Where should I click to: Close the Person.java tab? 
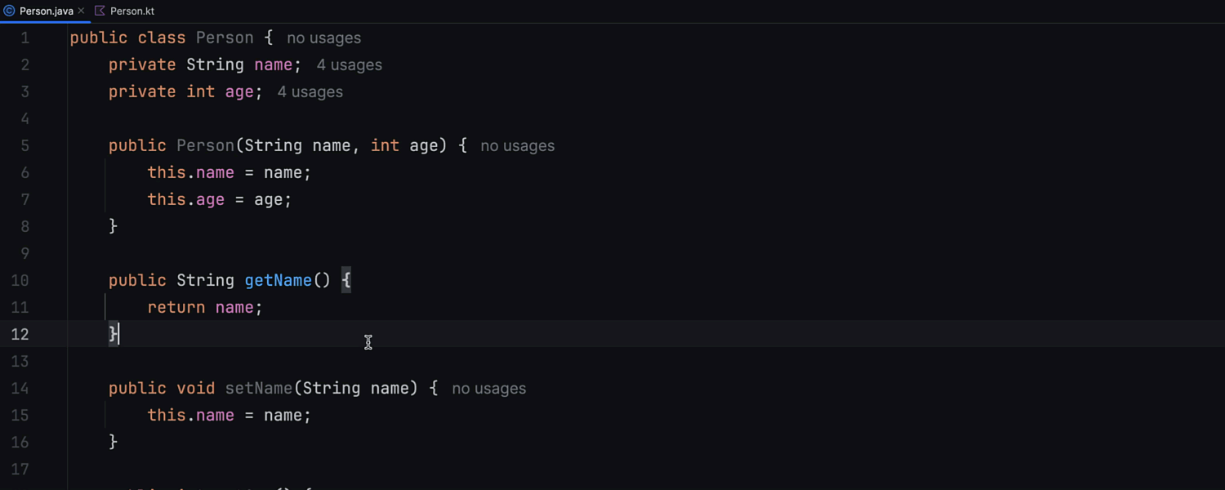pyautogui.click(x=81, y=11)
